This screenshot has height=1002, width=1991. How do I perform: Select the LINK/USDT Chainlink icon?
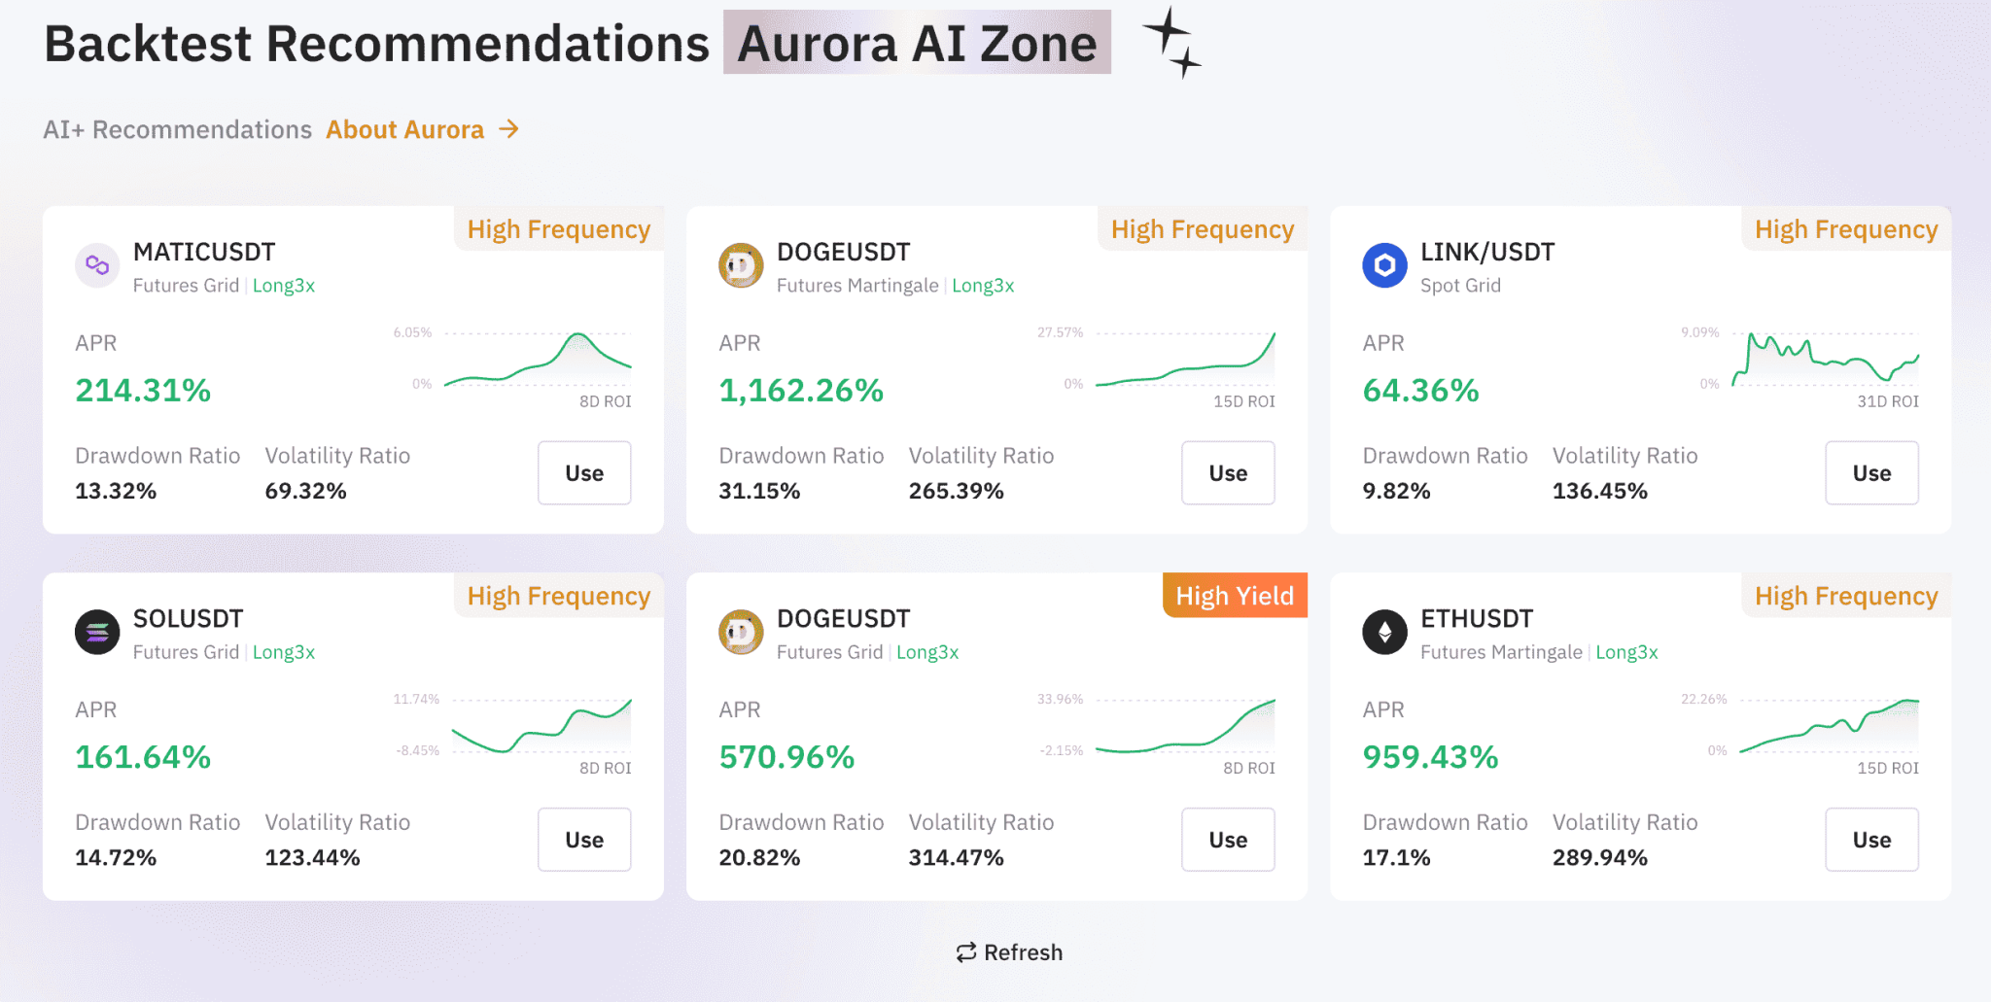coord(1384,264)
